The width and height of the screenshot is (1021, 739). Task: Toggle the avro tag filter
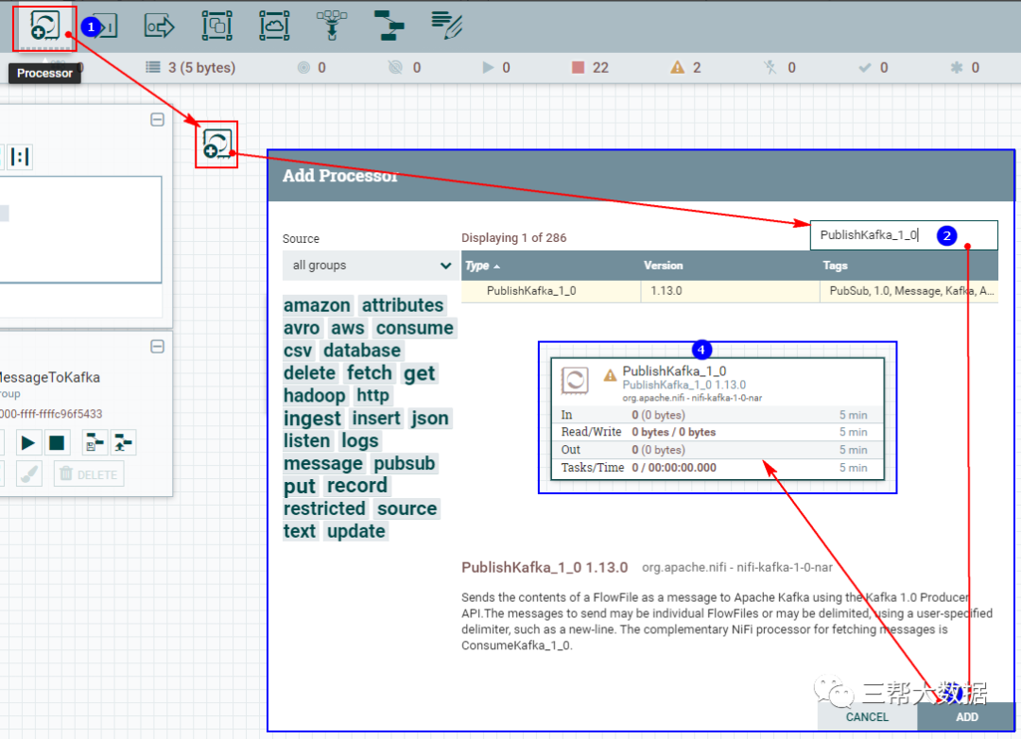302,327
